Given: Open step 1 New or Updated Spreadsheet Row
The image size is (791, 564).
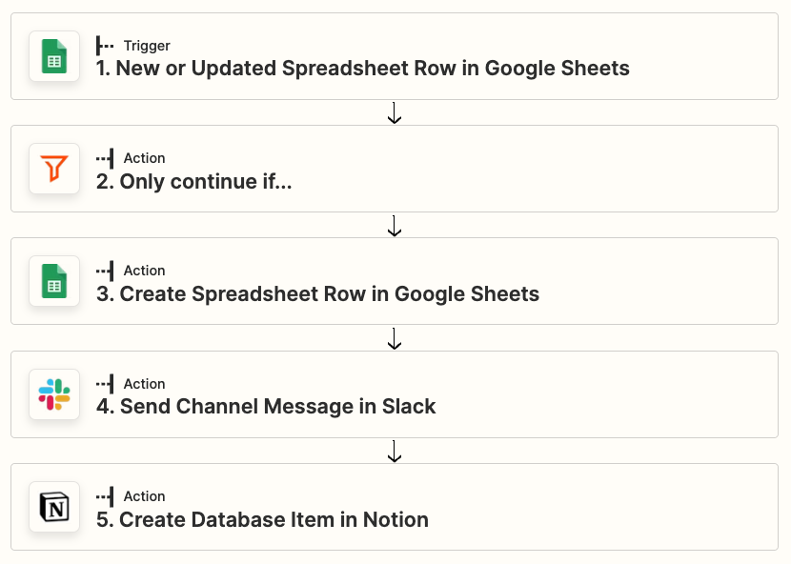Looking at the screenshot, I should 362,69.
